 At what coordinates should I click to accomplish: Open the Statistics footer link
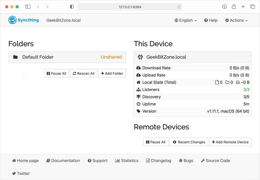(x=127, y=160)
